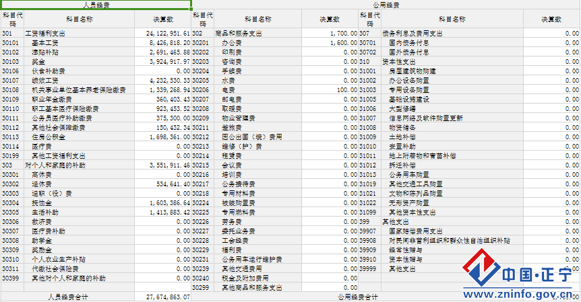Screen dimensions: 581x302
Task: Click the value 534,641.40
Action: click(x=162, y=184)
